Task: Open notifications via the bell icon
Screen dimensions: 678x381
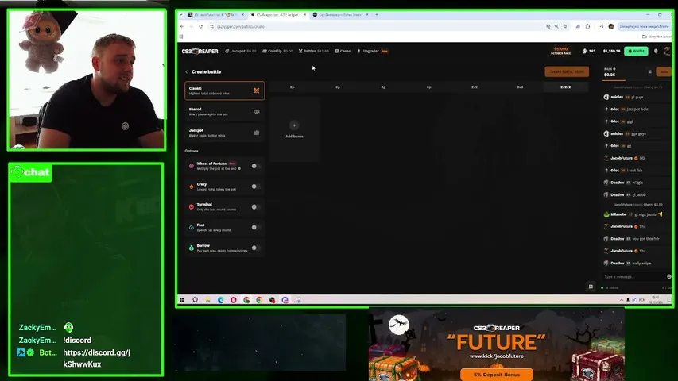Action: 656,51
